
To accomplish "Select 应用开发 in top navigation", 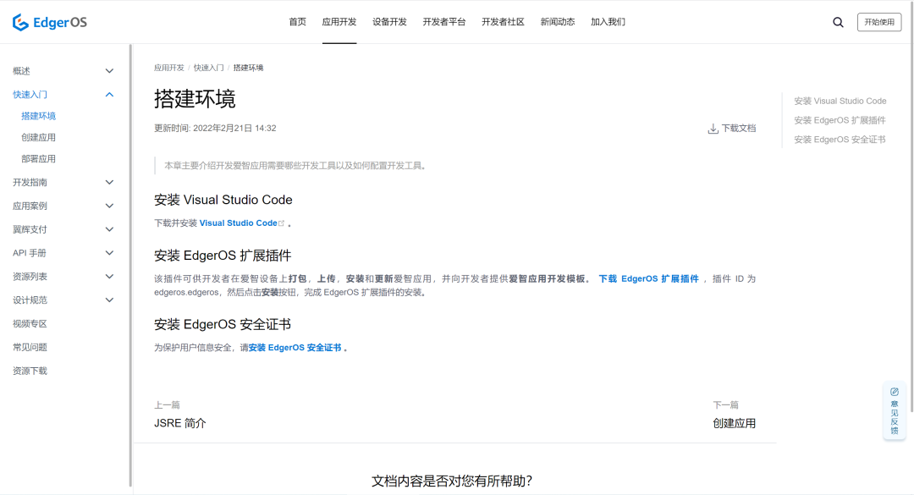I will coord(339,22).
